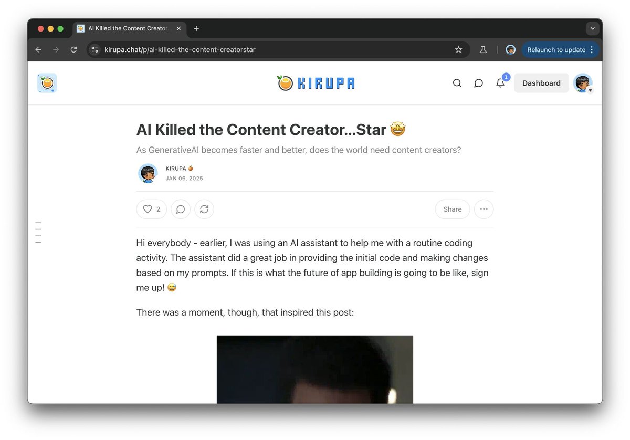Click the embedded image in the post
The height and width of the screenshot is (440, 630).
click(315, 369)
